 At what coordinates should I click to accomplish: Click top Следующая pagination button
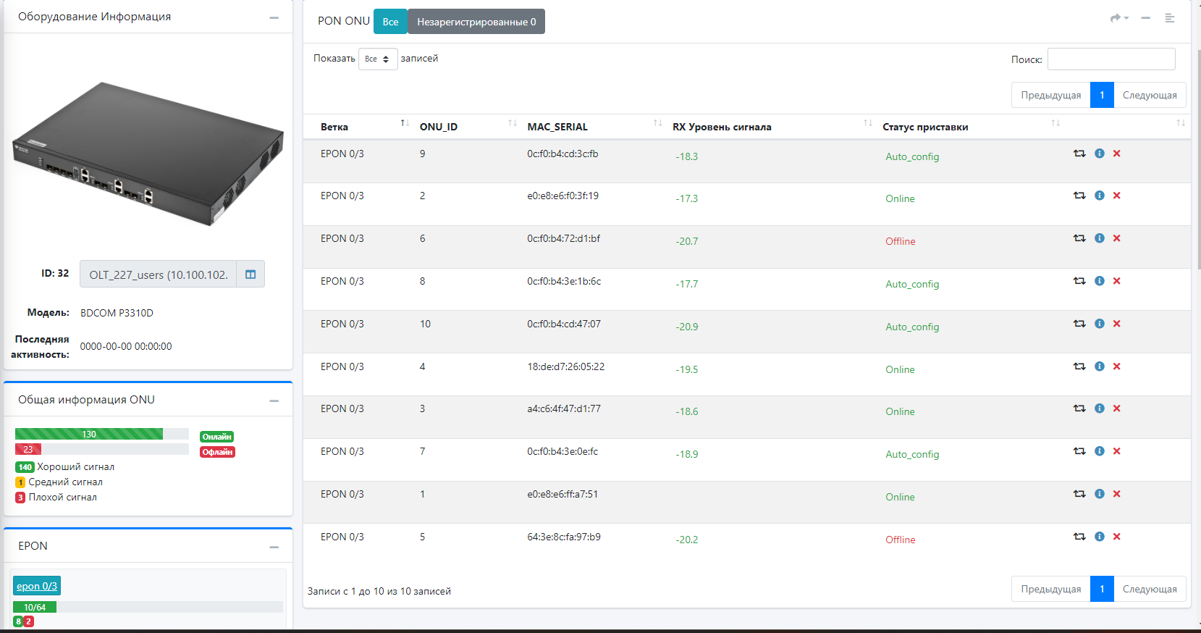click(x=1149, y=95)
